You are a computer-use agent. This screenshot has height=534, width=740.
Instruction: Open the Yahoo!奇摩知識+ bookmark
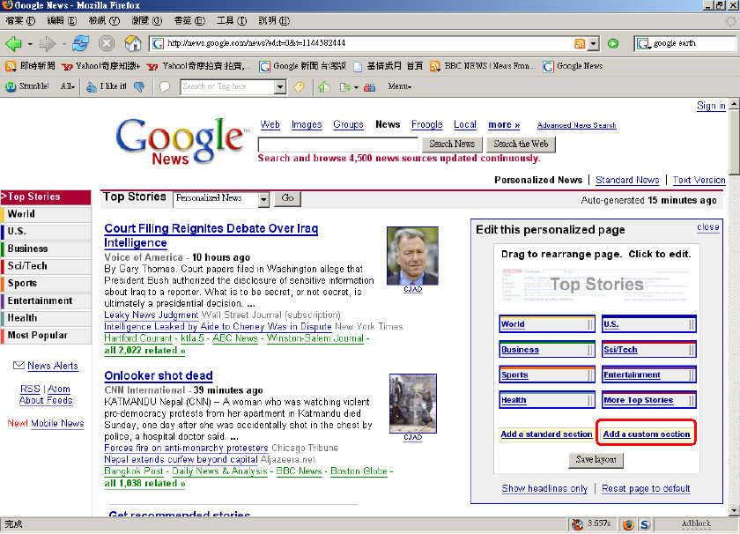point(100,66)
